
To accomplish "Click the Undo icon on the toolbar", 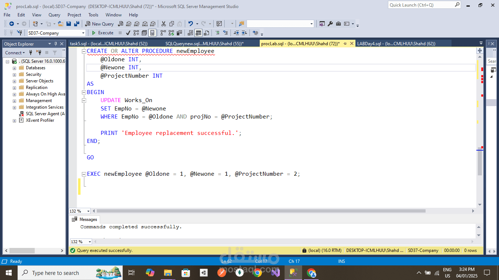I will click(x=190, y=24).
